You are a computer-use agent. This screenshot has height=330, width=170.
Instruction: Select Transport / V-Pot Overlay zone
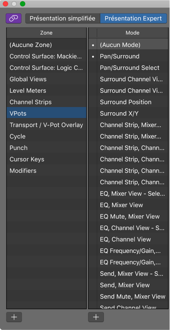point(46,125)
